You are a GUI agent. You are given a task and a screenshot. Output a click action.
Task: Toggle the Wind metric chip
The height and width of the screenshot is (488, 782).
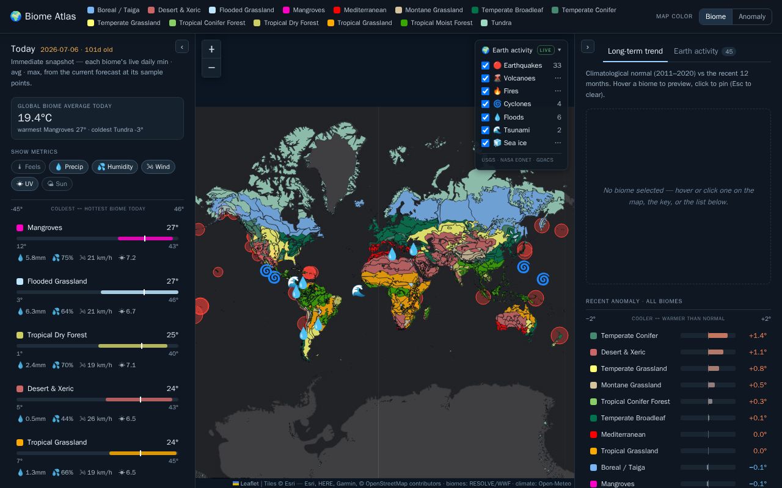click(158, 167)
